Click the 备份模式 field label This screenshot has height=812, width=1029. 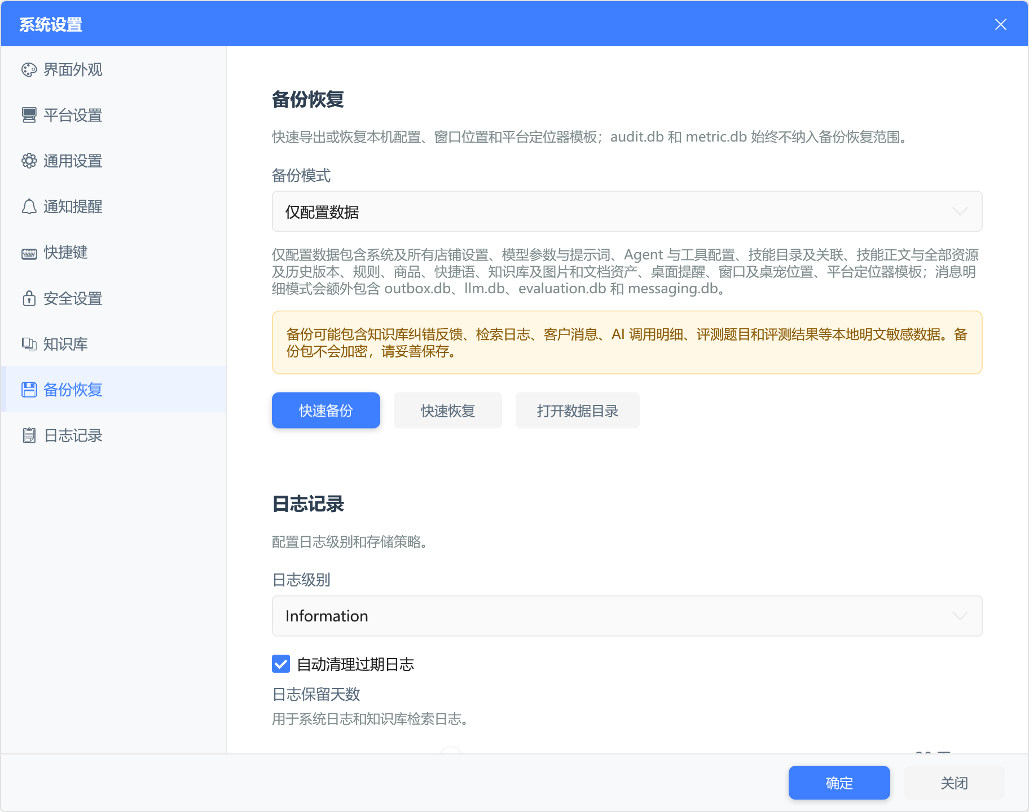click(x=301, y=175)
